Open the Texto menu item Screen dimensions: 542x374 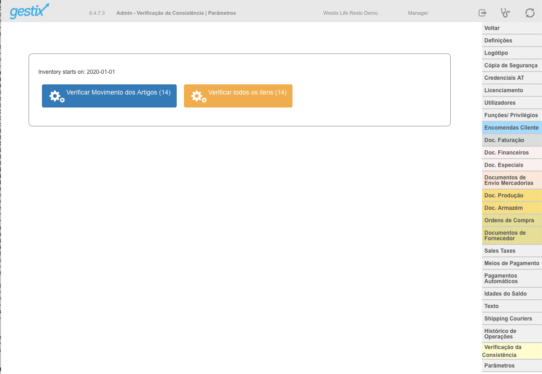[512, 306]
